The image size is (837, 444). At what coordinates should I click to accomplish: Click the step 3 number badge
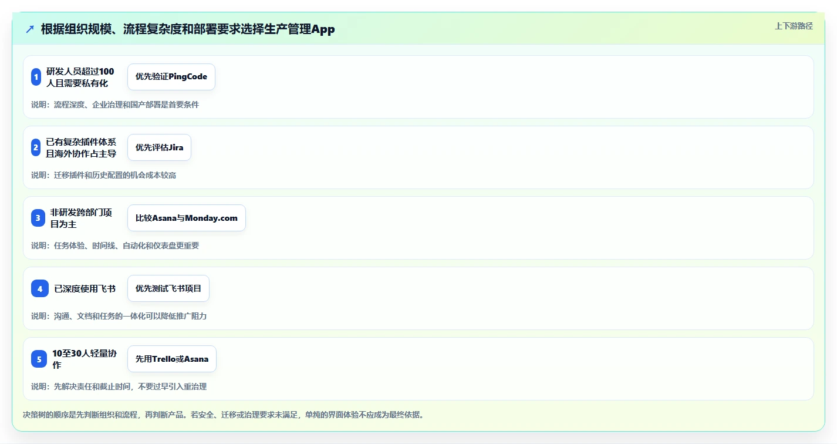point(38,218)
